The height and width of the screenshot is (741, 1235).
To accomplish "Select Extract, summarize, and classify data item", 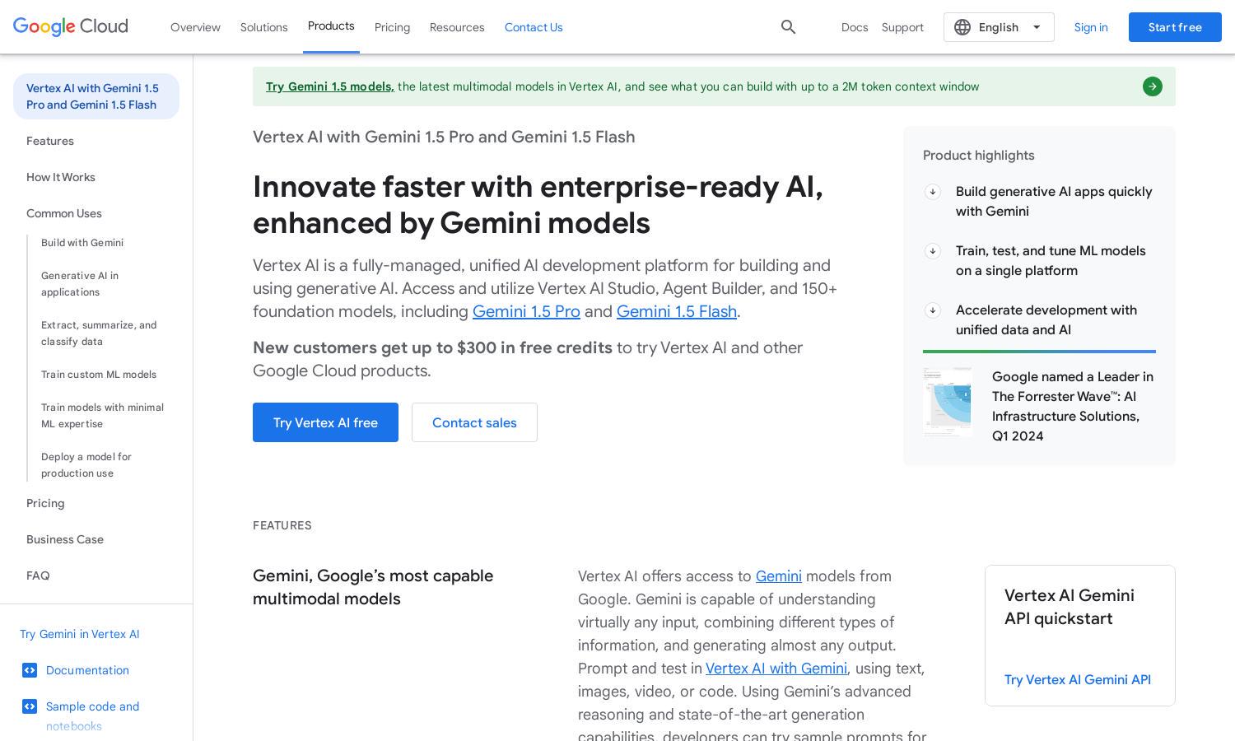I will (x=99, y=333).
